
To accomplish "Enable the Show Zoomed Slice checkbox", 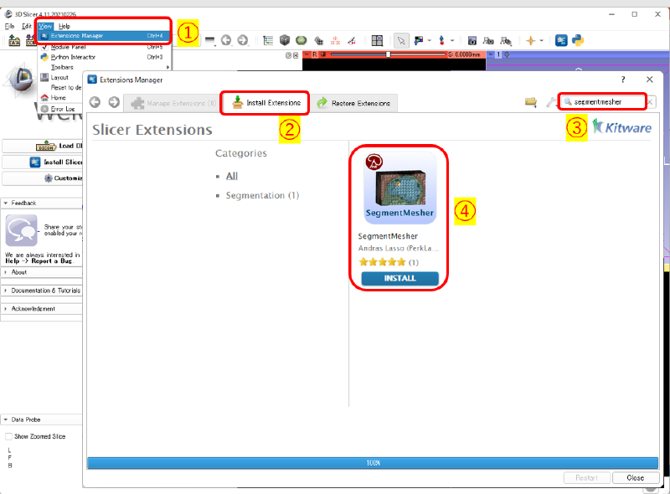I will click(8, 435).
